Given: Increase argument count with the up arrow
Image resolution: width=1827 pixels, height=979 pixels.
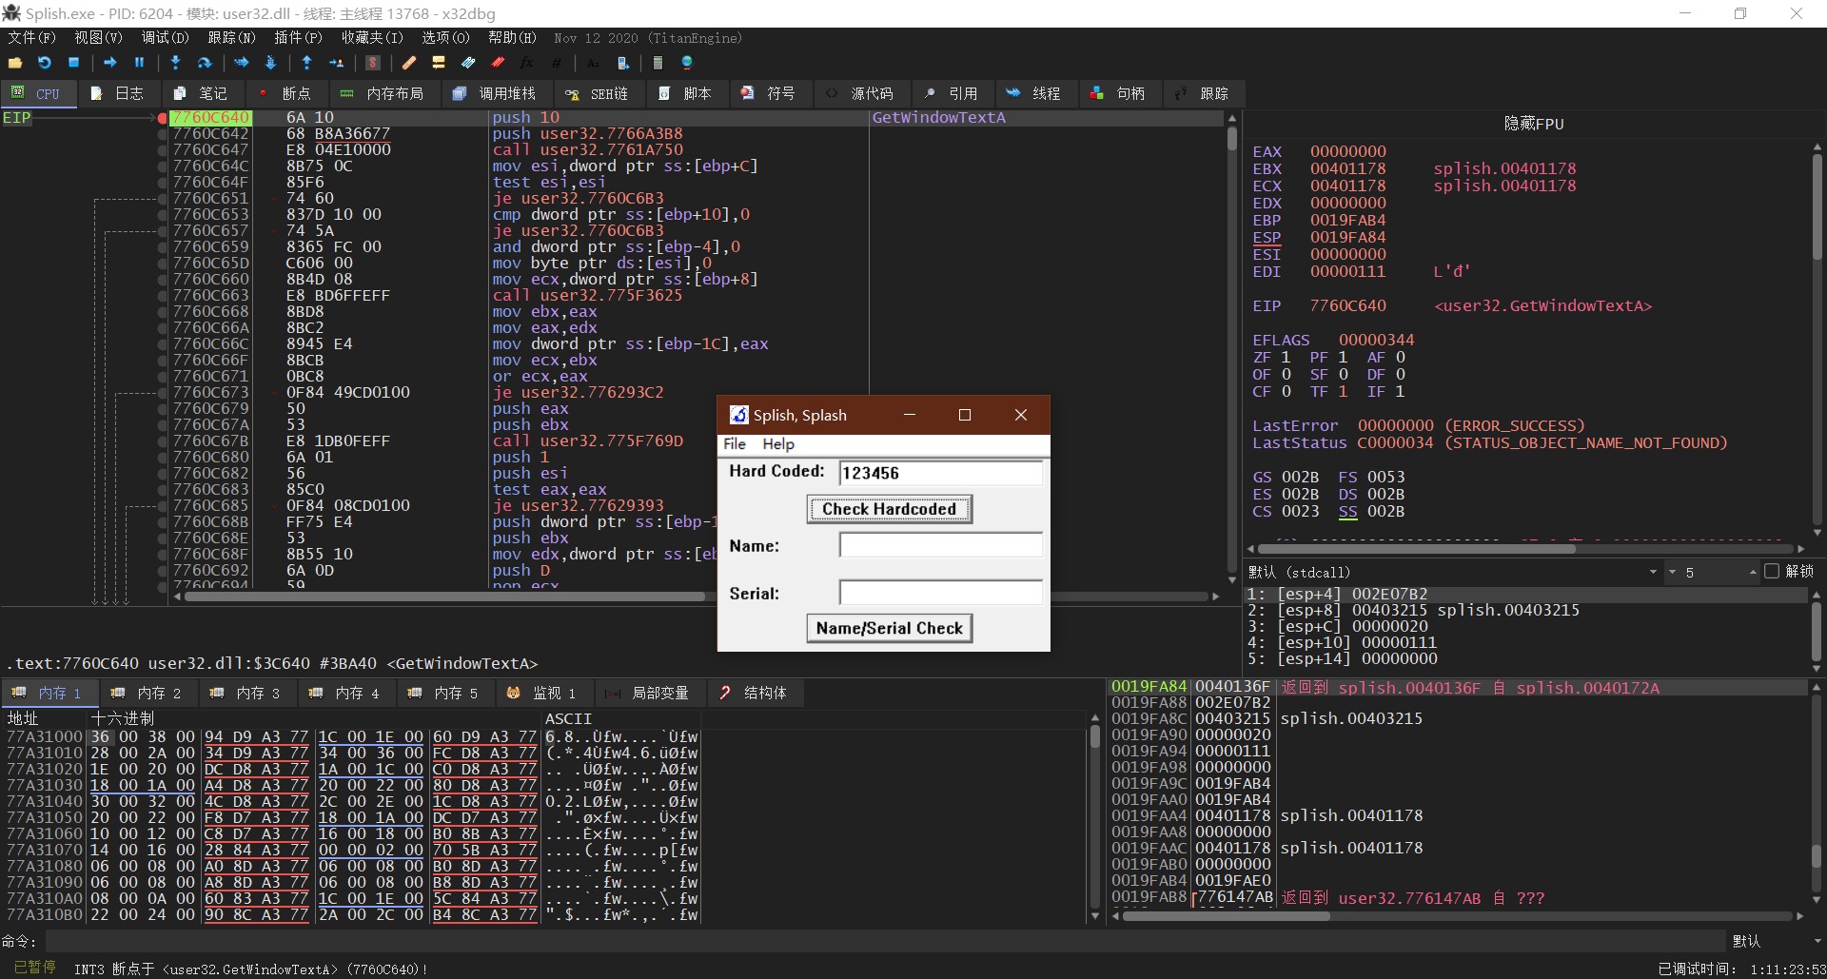Looking at the screenshot, I should pos(1752,573).
